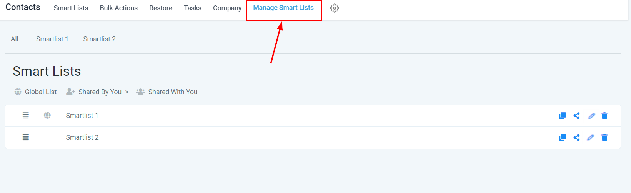Image resolution: width=631 pixels, height=193 pixels.
Task: Show the All contacts list tab
Action: (x=15, y=39)
